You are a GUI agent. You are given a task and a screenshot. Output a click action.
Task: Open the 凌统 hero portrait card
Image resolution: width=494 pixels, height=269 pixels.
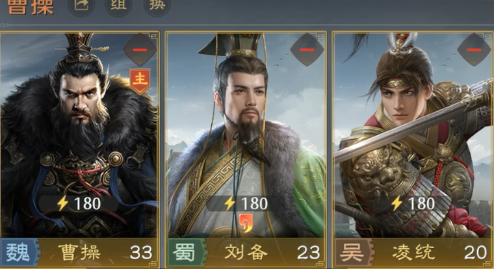[x=413, y=135]
